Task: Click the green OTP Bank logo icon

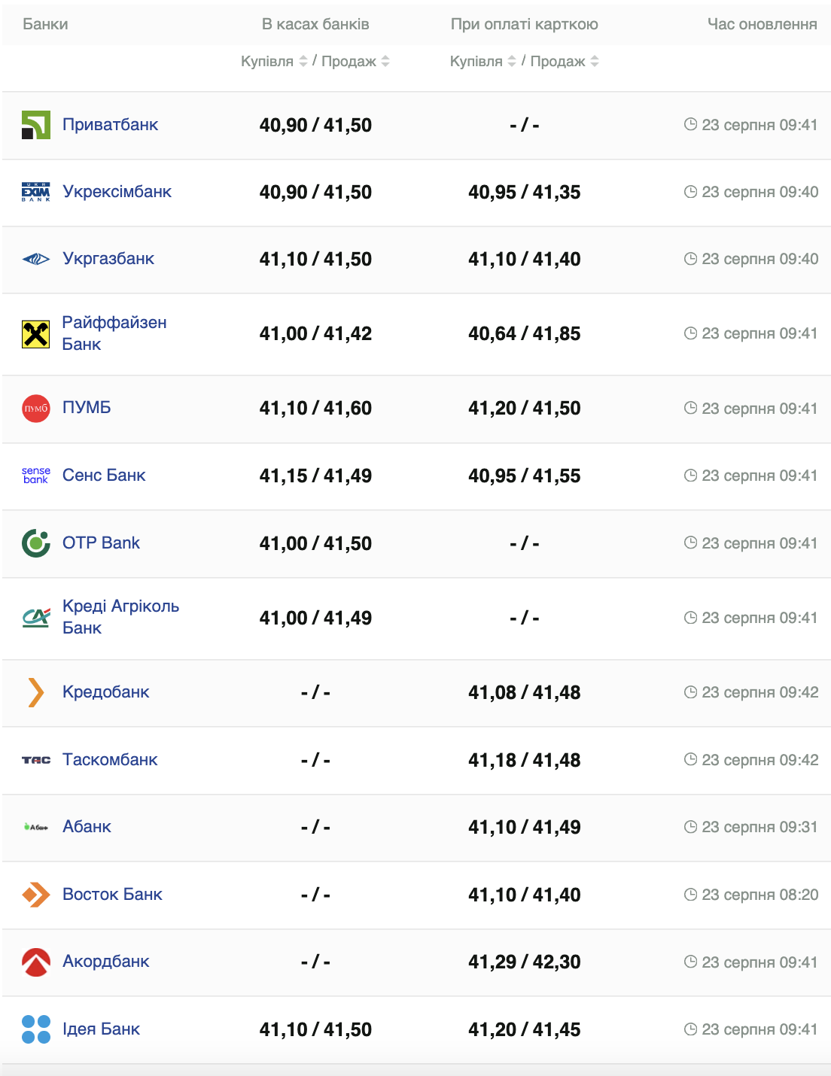Action: 36,543
